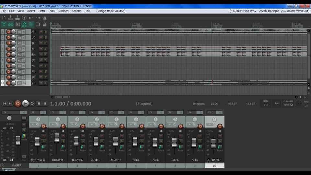Click the undo arrow icon

[31, 17]
